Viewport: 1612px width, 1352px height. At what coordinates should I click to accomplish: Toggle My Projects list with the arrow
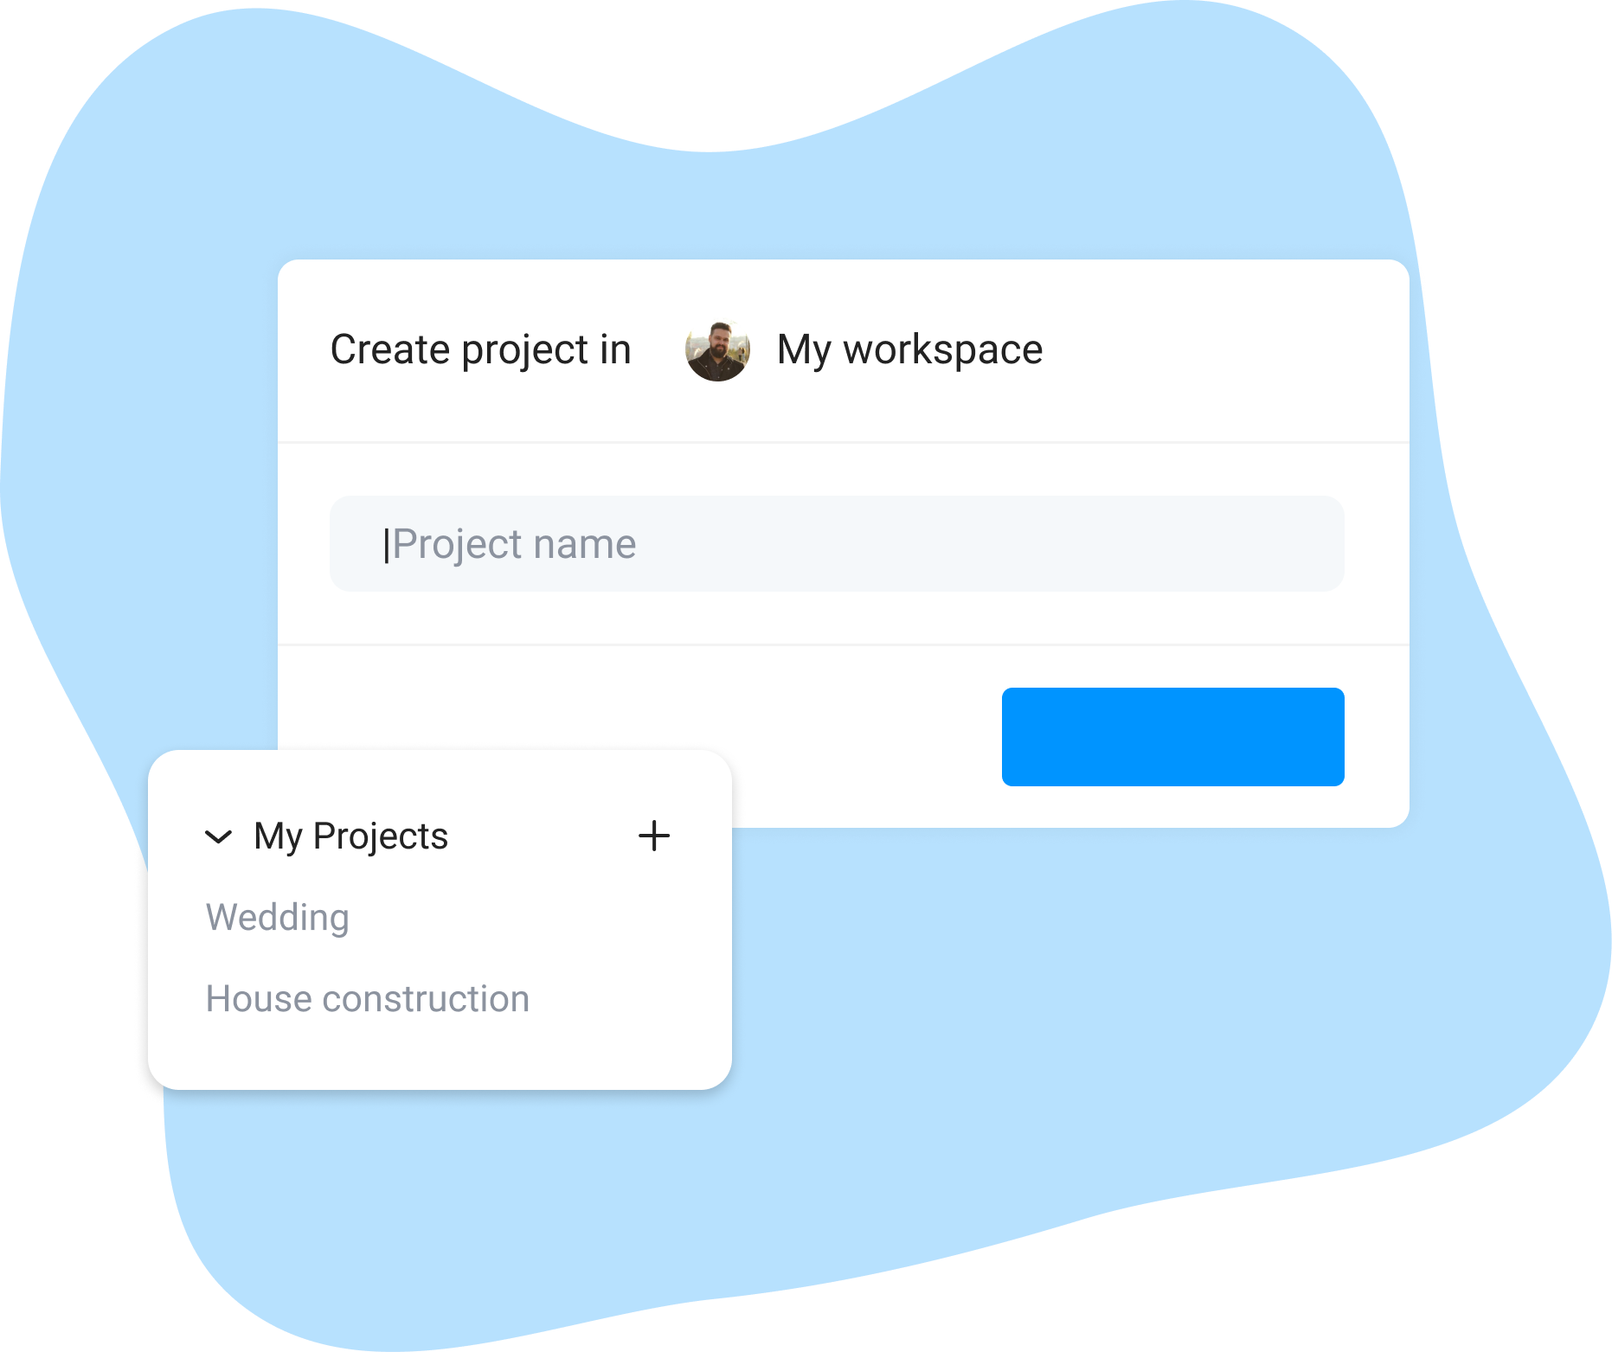point(218,836)
